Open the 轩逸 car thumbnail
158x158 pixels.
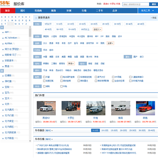(x=96, y=108)
